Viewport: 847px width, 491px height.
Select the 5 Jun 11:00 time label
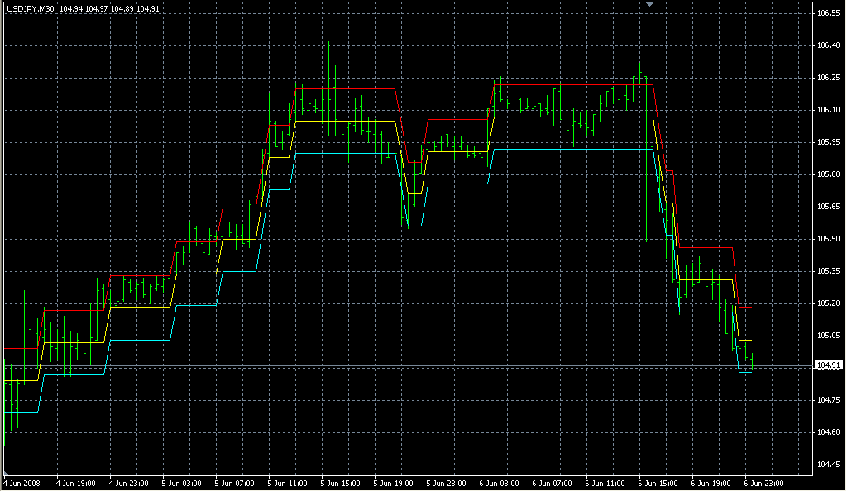point(286,482)
